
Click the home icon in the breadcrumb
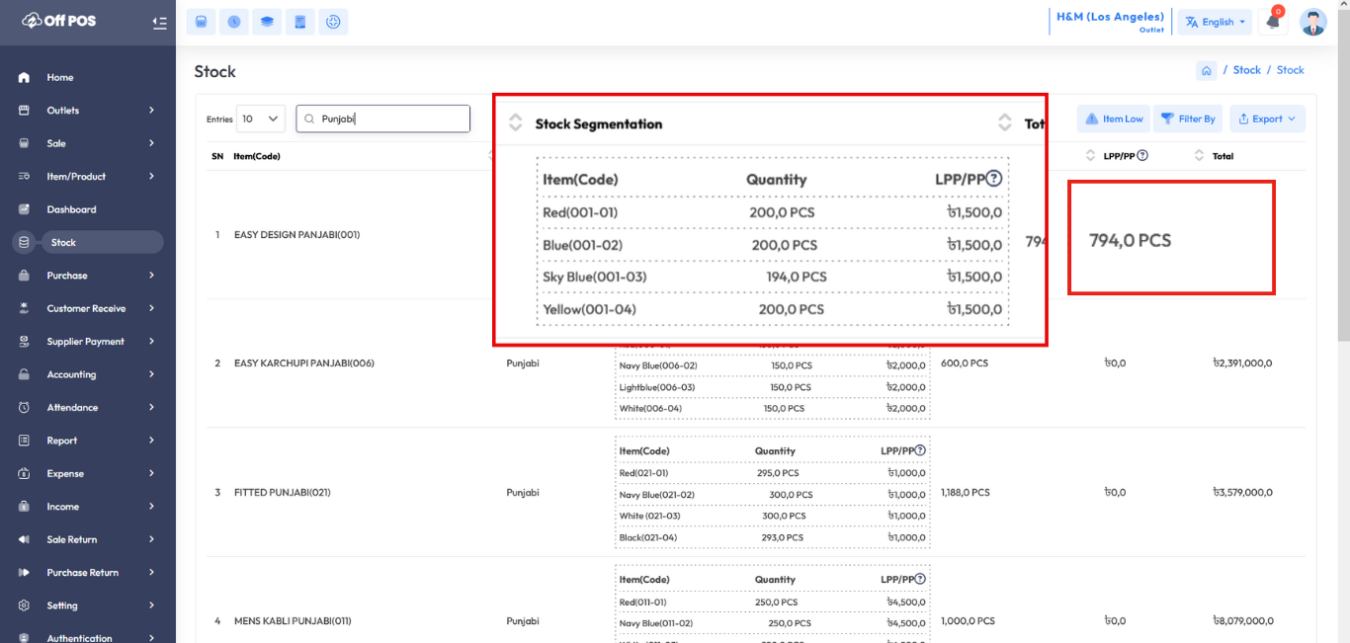(1206, 70)
